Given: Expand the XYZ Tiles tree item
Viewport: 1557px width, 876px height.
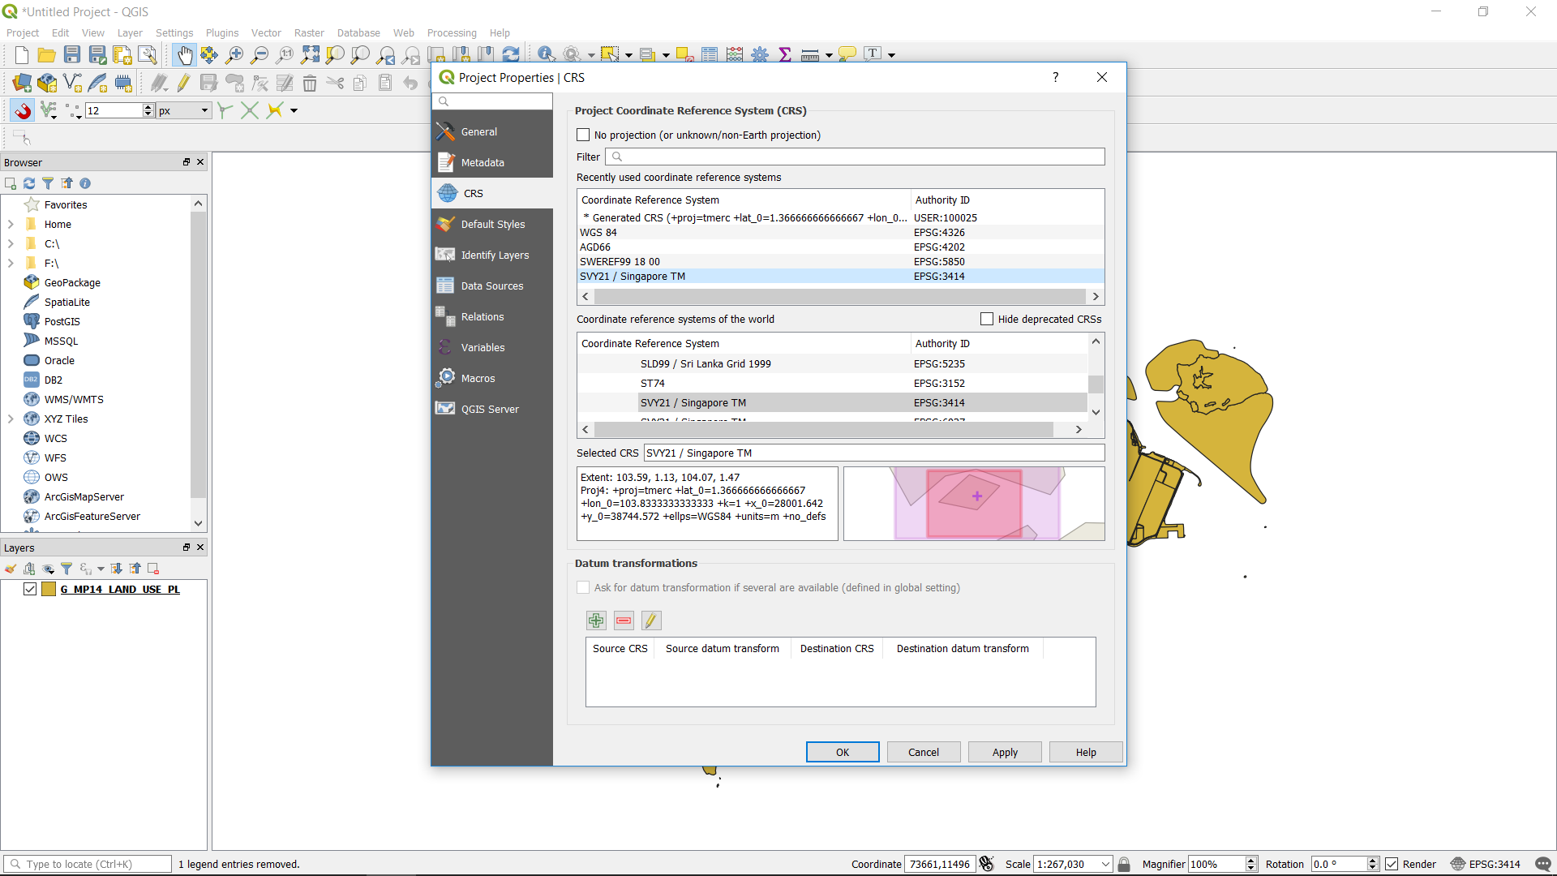Looking at the screenshot, I should 11,419.
